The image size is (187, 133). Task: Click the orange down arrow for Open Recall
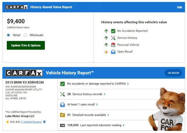tap(106, 52)
